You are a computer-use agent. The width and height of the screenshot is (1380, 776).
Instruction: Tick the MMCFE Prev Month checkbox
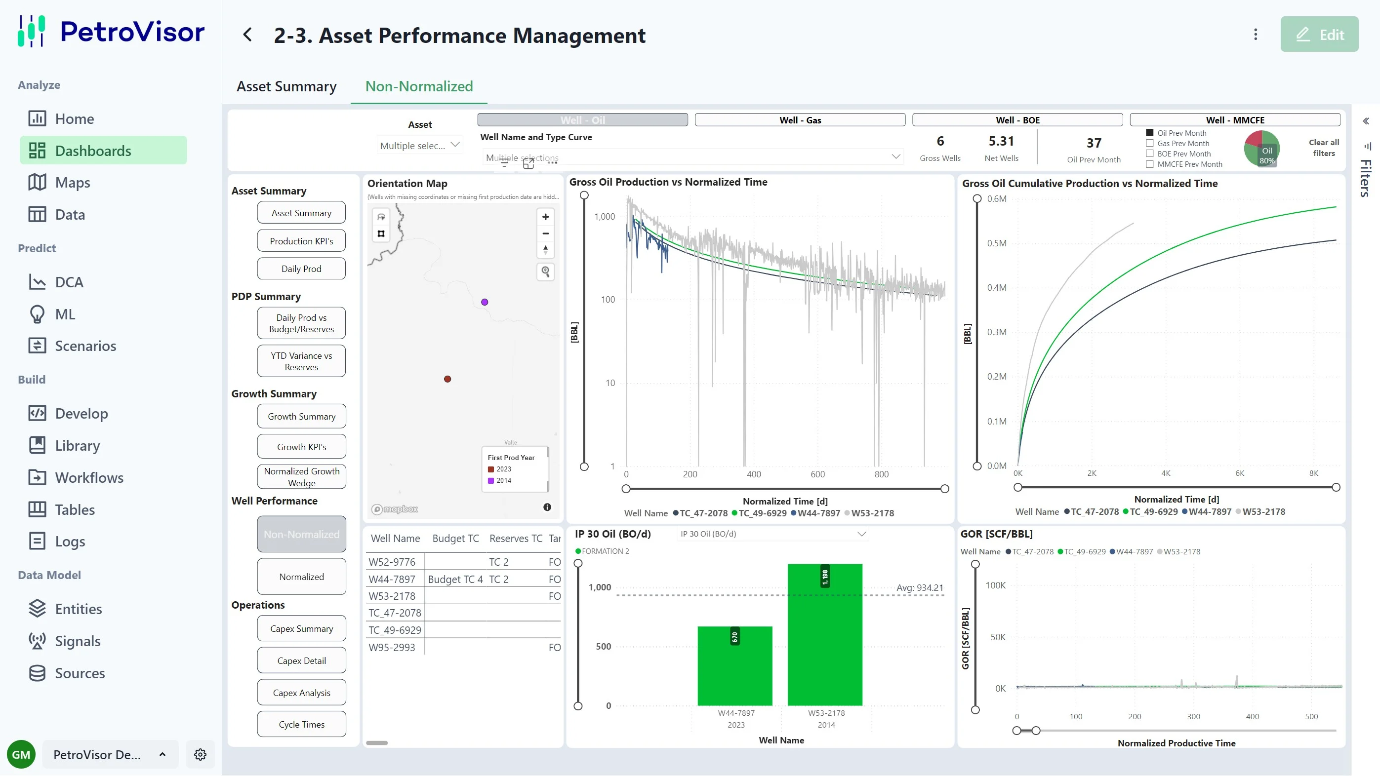tap(1150, 164)
